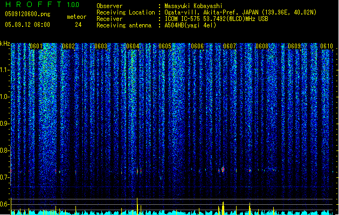This screenshot has height=215, width=339.
Task: Click the 0602 time marker
Action: click(68, 46)
